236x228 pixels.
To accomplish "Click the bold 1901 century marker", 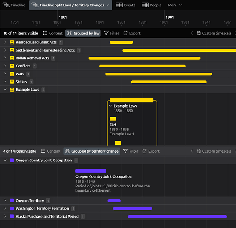I will (170, 17).
